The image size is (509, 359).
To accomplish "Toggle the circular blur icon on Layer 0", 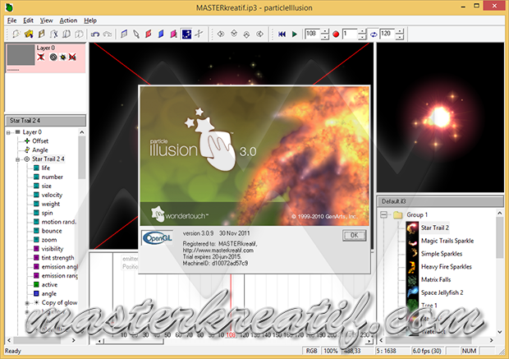I will pos(53,58).
